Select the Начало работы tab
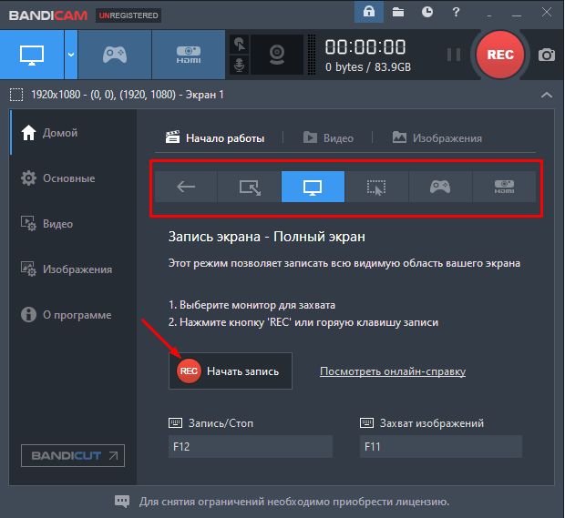This screenshot has height=518, width=565. click(215, 137)
